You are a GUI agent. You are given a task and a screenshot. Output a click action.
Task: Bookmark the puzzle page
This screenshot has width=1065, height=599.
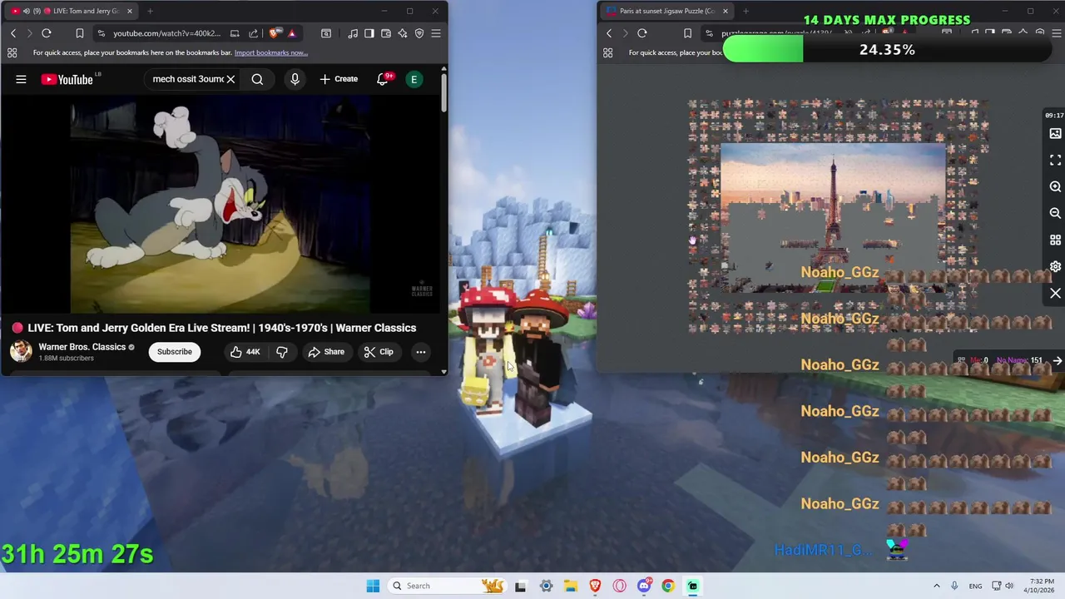pos(687,33)
